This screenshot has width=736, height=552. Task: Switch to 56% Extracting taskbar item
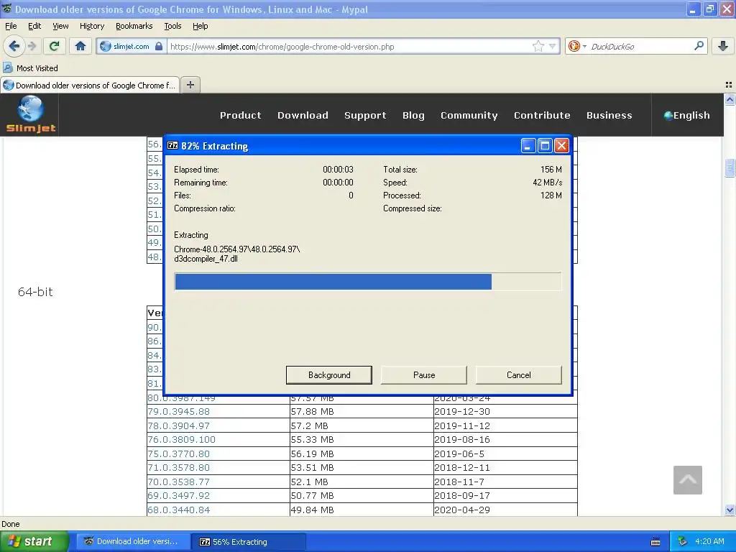click(249, 541)
